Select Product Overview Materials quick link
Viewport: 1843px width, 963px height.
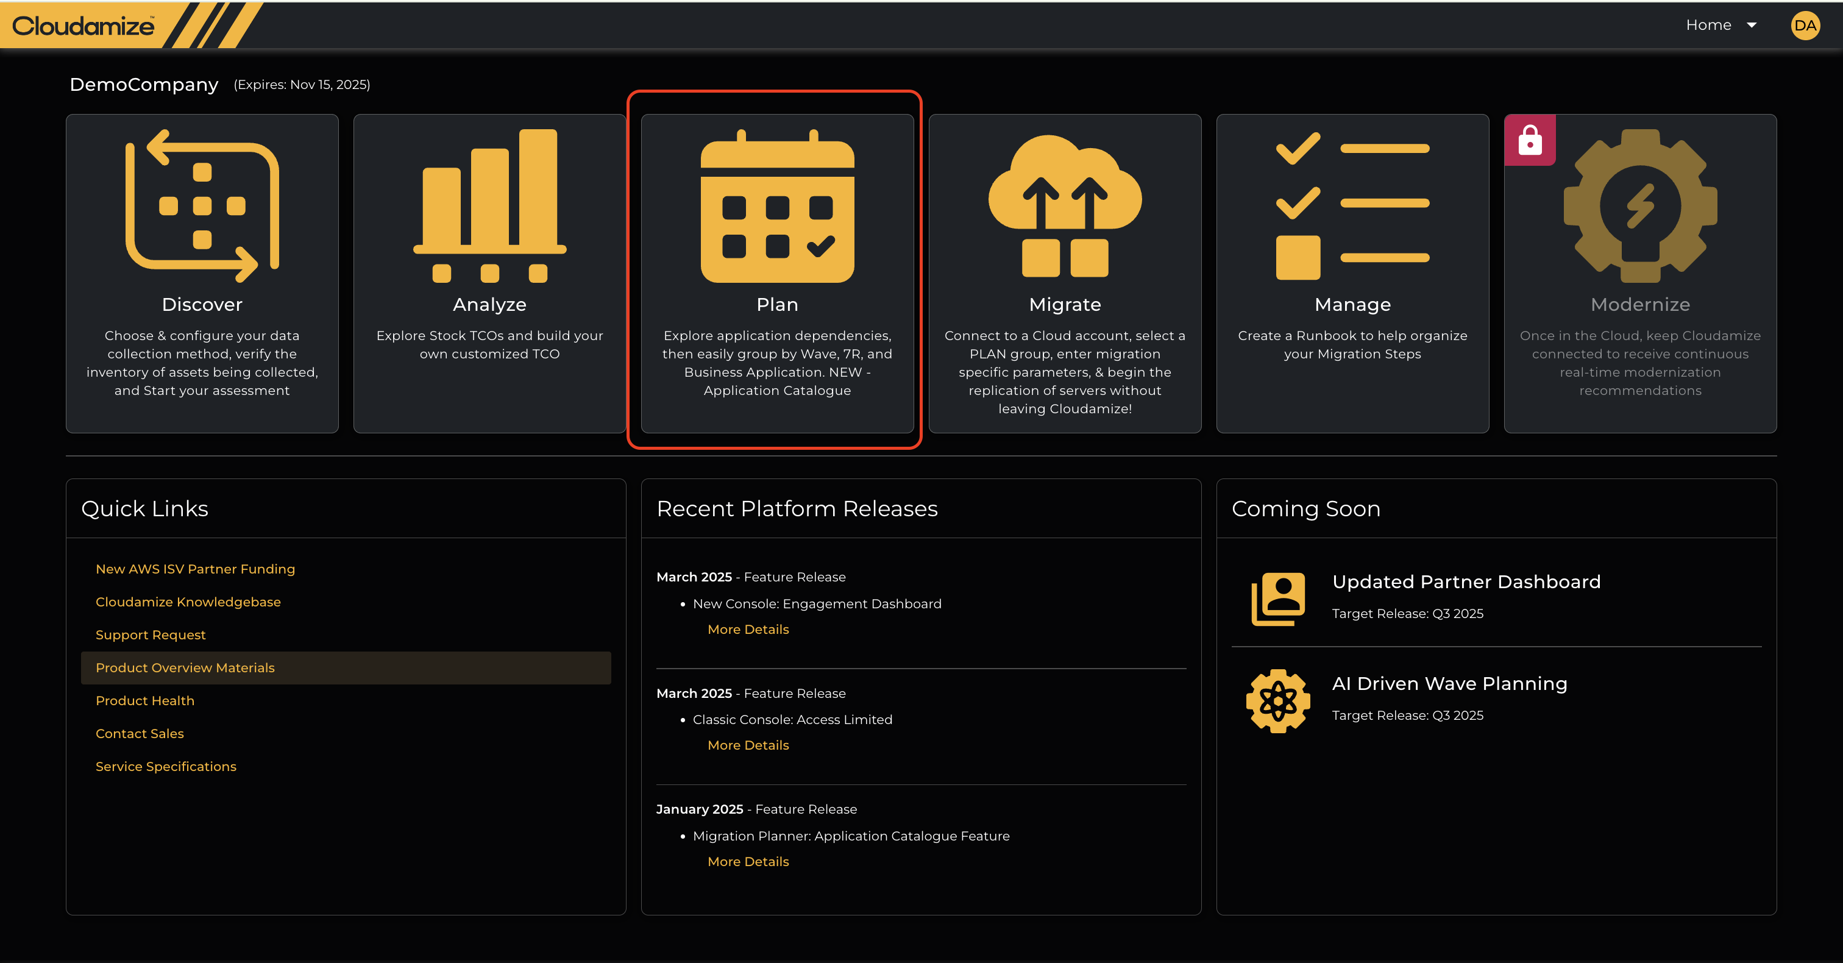[185, 667]
